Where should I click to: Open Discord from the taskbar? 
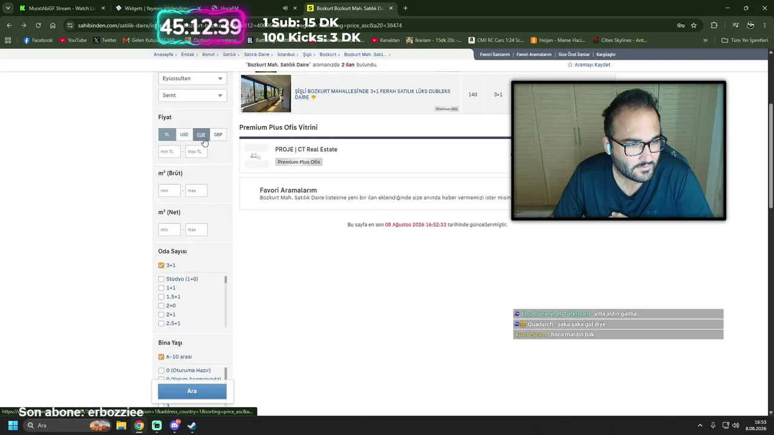(x=175, y=425)
